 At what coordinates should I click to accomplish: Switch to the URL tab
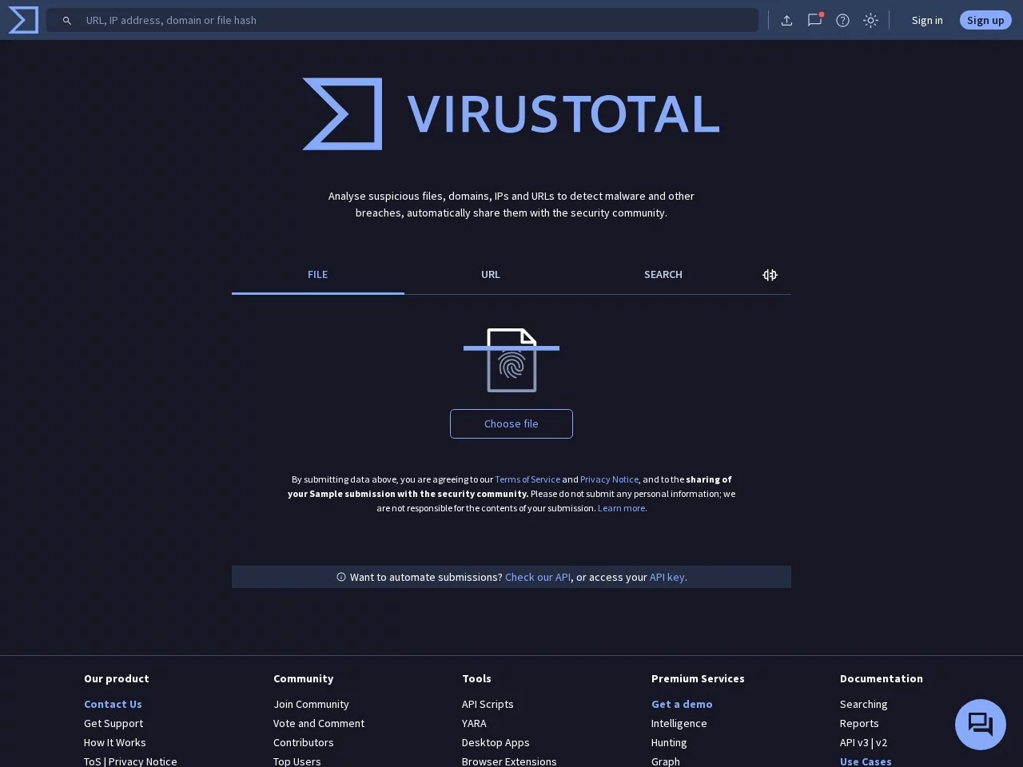490,274
